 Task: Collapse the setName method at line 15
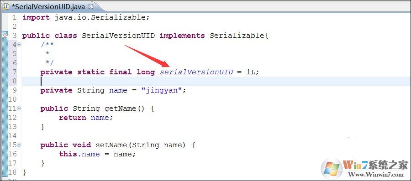[x=19, y=145]
